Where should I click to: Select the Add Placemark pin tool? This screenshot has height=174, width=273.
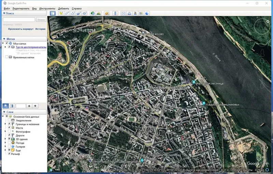[61, 13]
